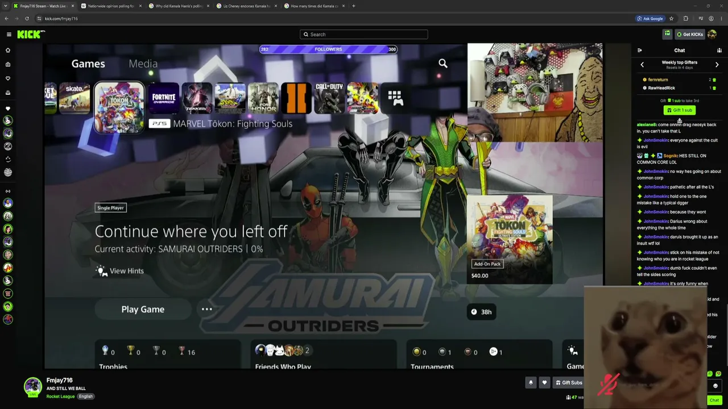Show previous leaderboard with left chevron
The width and height of the screenshot is (728, 409).
point(642,65)
